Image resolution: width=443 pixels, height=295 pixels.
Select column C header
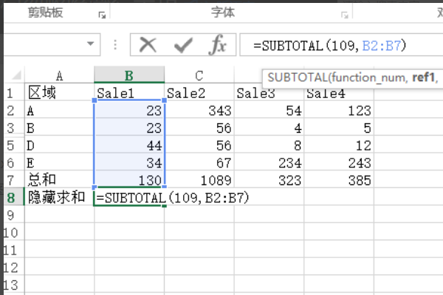pyautogui.click(x=199, y=75)
